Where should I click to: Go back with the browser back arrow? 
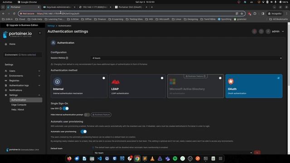click(3, 14)
